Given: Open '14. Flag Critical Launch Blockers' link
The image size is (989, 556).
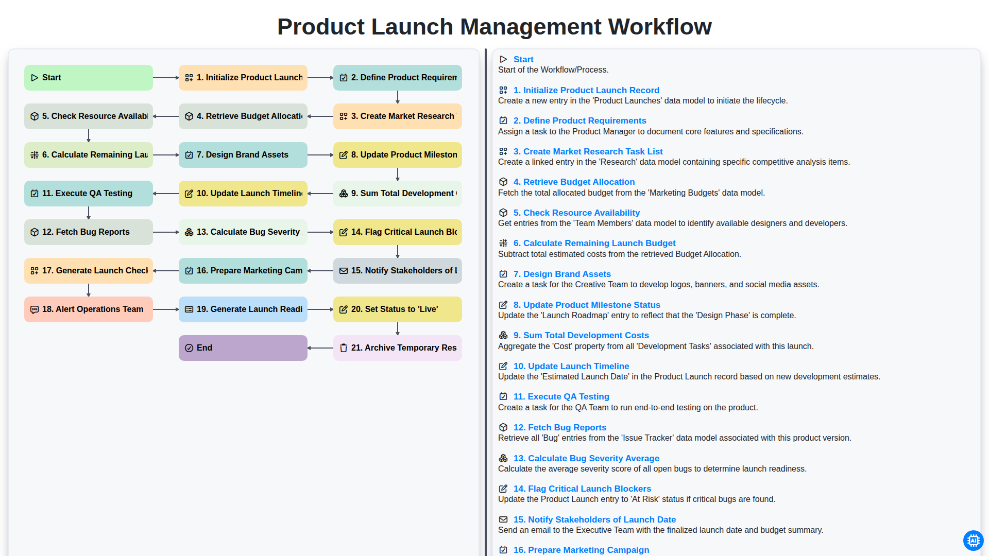Looking at the screenshot, I should (x=582, y=489).
